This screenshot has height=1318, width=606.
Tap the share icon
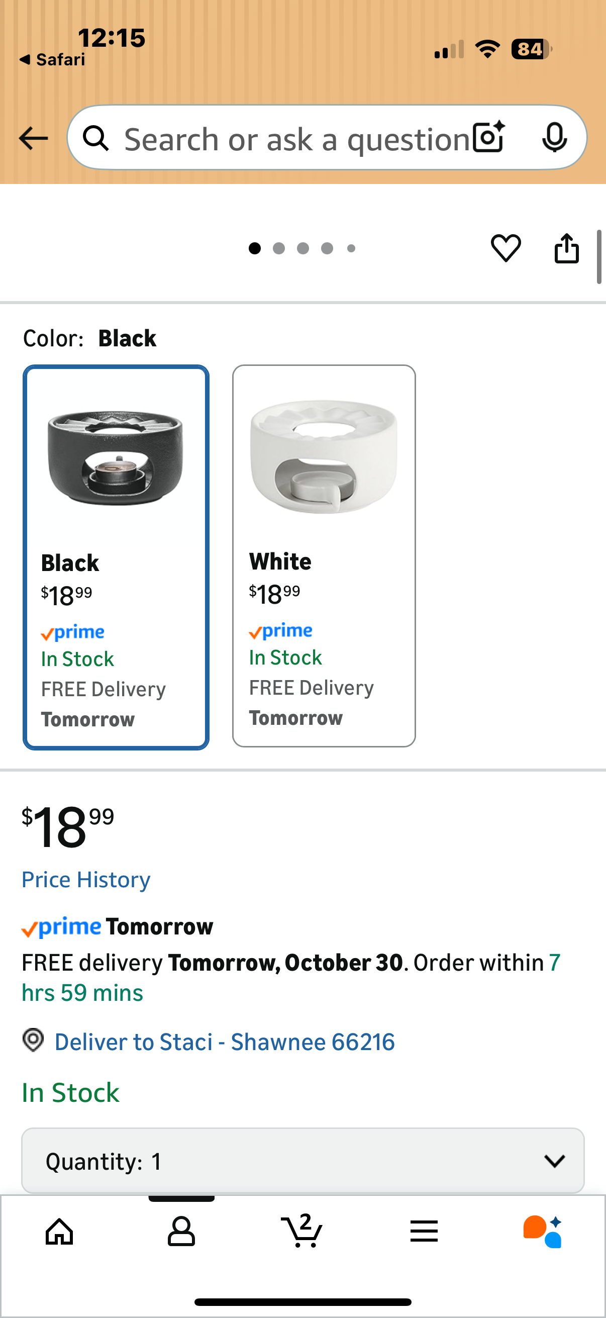[567, 248]
